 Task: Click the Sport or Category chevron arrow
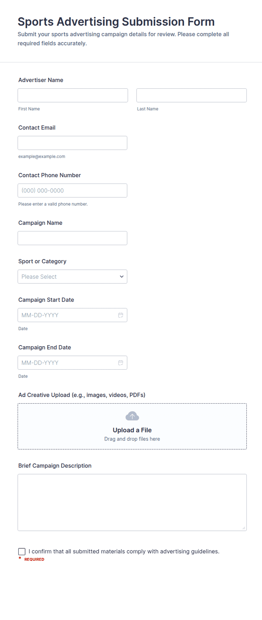pos(121,277)
